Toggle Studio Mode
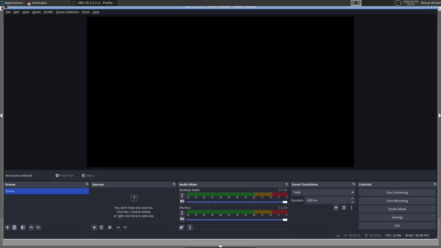The height and width of the screenshot is (248, 441). pyautogui.click(x=397, y=209)
